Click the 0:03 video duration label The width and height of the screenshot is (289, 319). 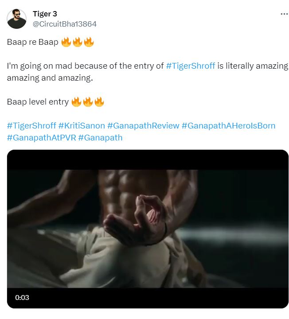22,298
